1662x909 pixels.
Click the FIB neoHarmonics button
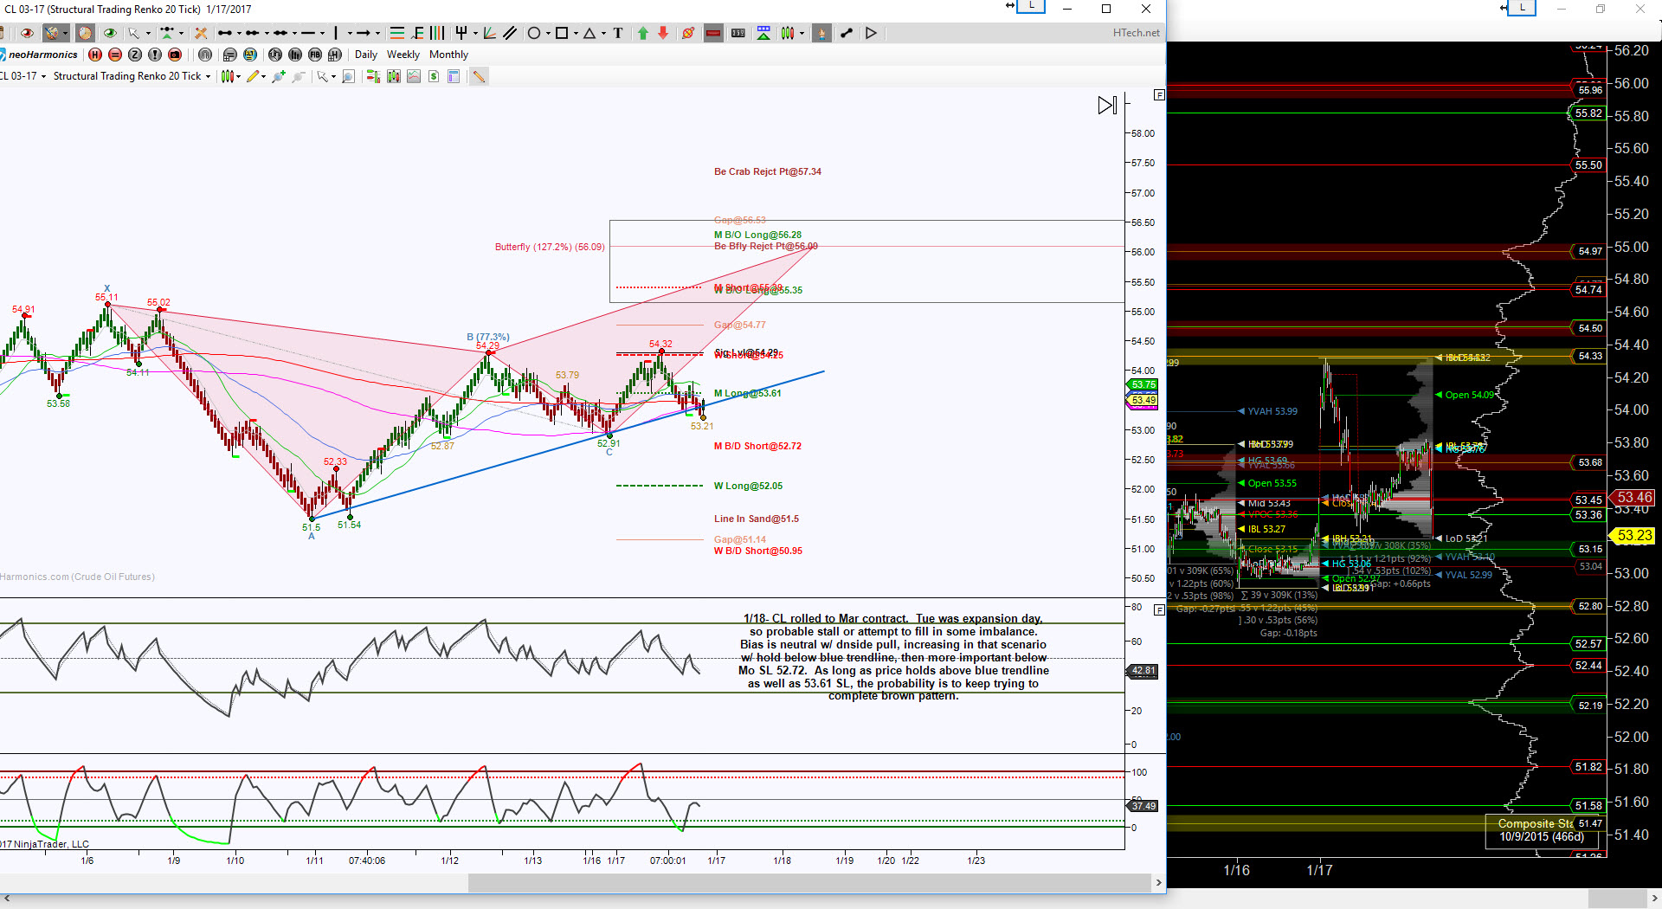pos(314,55)
